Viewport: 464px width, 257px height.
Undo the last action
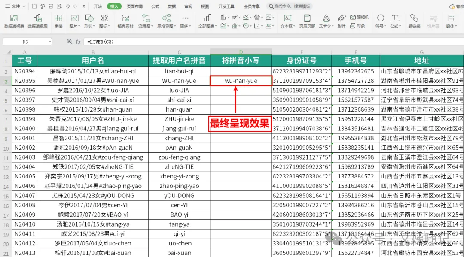pos(67,6)
